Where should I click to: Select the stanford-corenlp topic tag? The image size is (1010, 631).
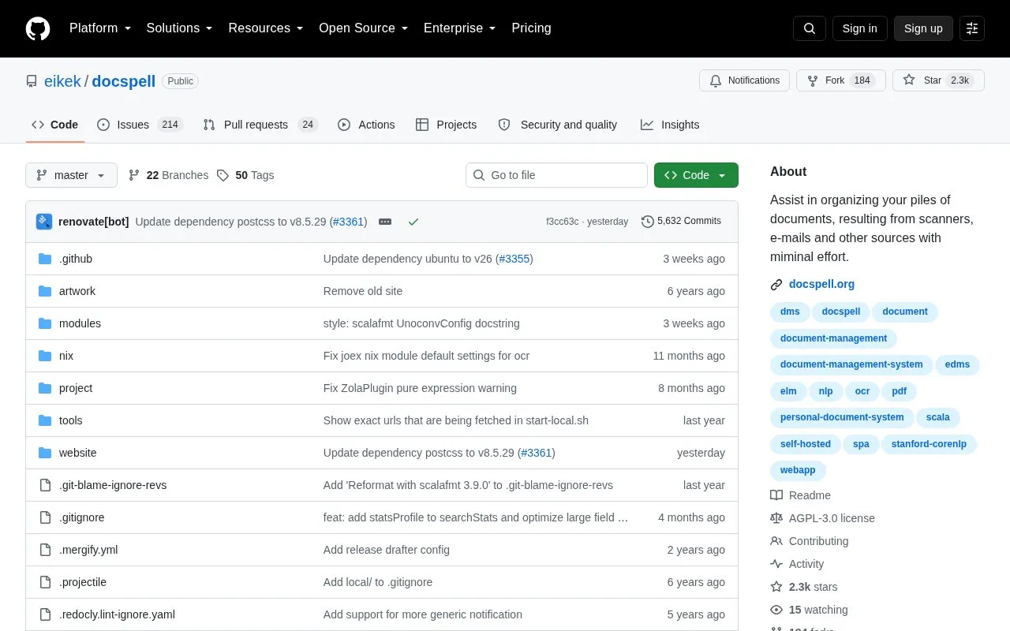pyautogui.click(x=929, y=444)
